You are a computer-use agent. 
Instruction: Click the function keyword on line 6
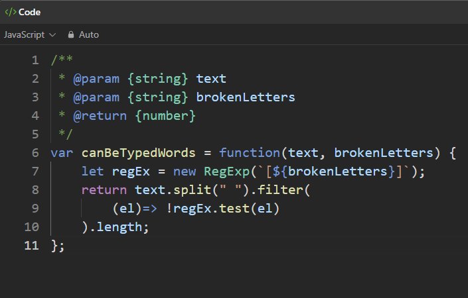tap(250, 153)
